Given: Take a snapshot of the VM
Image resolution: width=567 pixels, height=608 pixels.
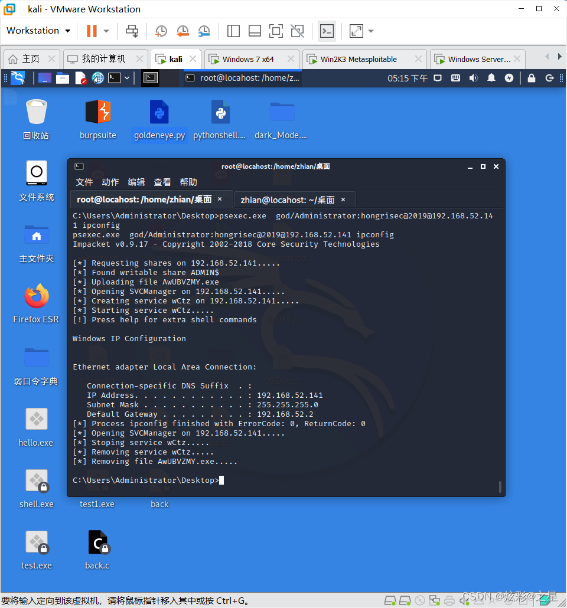Looking at the screenshot, I should click(x=161, y=31).
